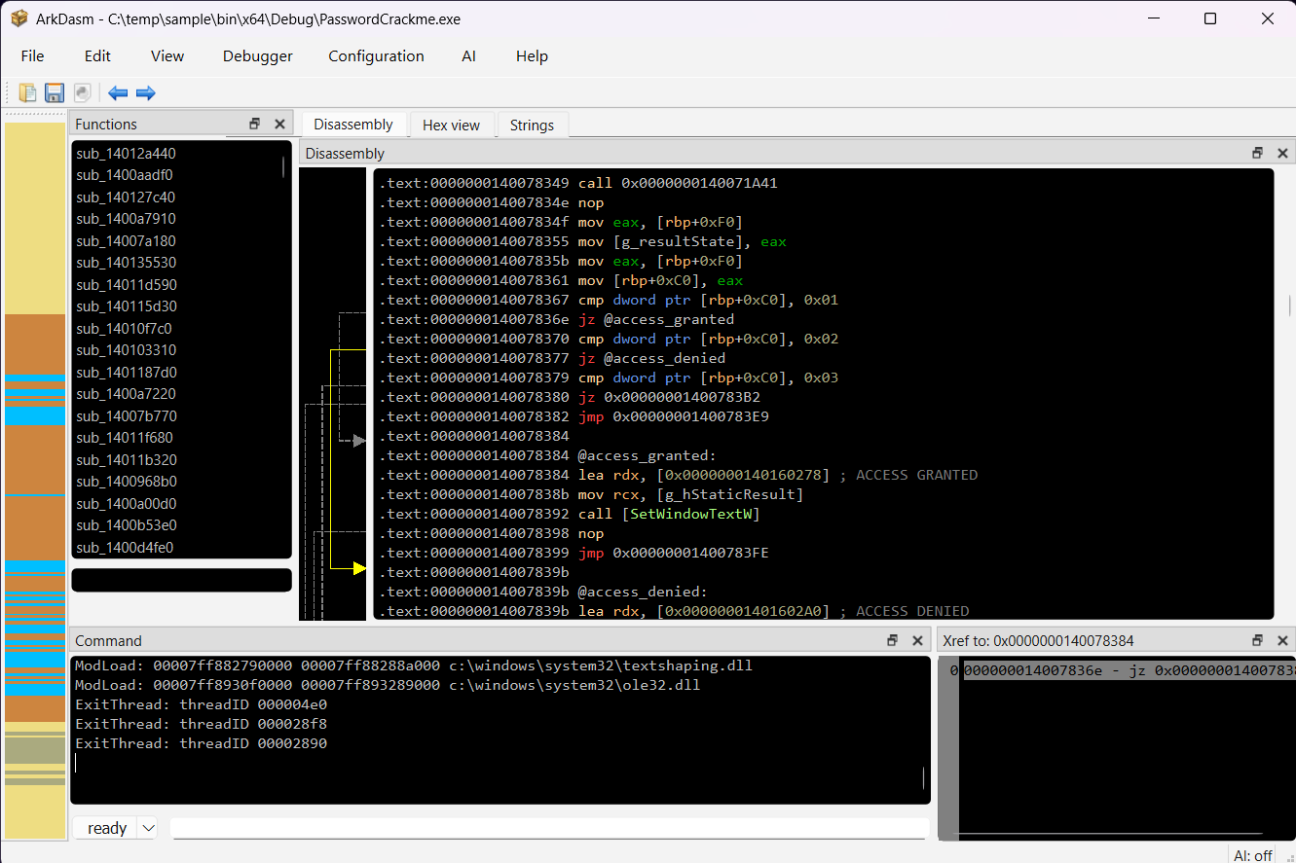Switch to the Hex view tab
The image size is (1296, 863).
point(452,125)
